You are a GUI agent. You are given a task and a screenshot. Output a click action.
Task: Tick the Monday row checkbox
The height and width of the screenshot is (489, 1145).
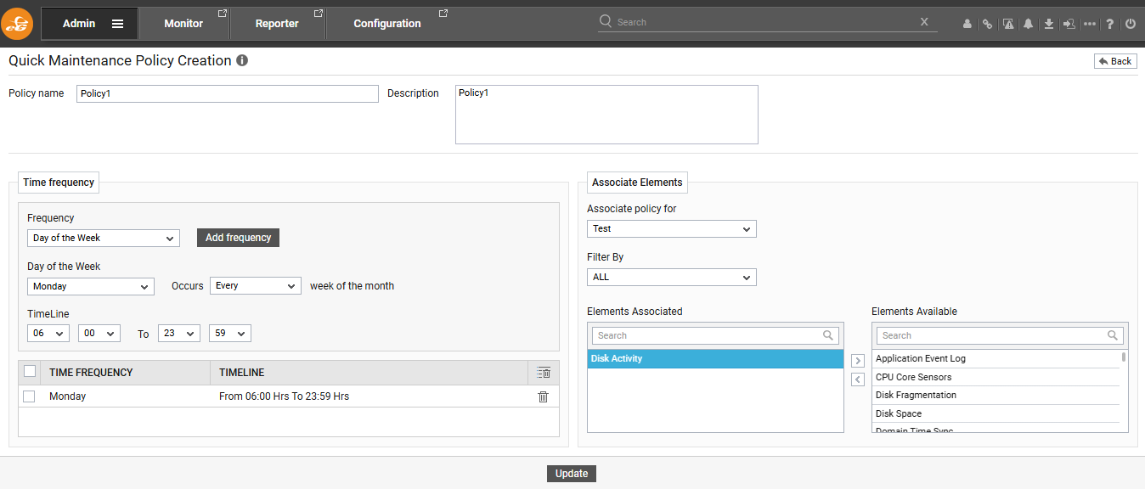point(30,396)
